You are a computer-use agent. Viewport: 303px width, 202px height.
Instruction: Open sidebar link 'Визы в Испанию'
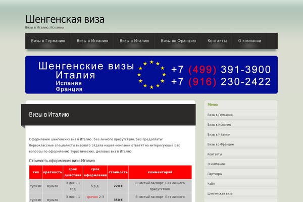[x=219, y=125]
